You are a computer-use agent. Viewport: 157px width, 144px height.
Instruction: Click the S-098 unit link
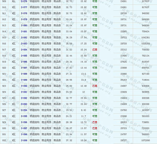(24, 134)
